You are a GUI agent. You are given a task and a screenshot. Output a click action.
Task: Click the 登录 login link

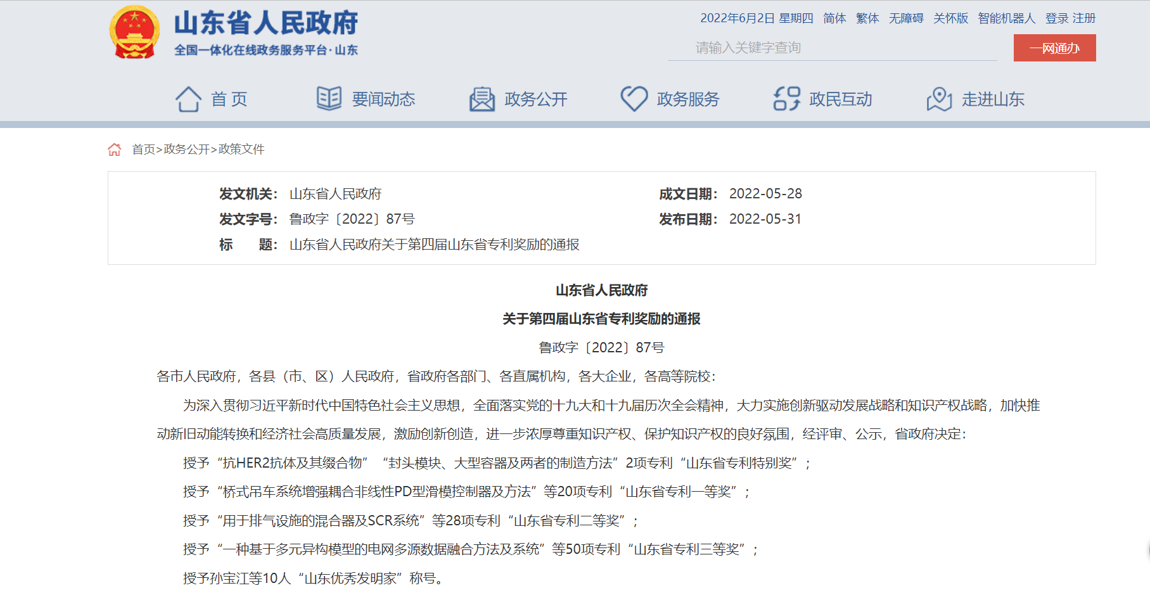click(1056, 18)
